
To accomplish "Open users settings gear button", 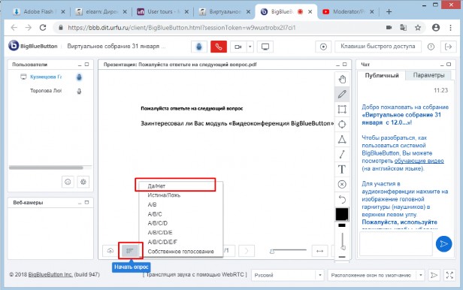I will click(x=83, y=182).
